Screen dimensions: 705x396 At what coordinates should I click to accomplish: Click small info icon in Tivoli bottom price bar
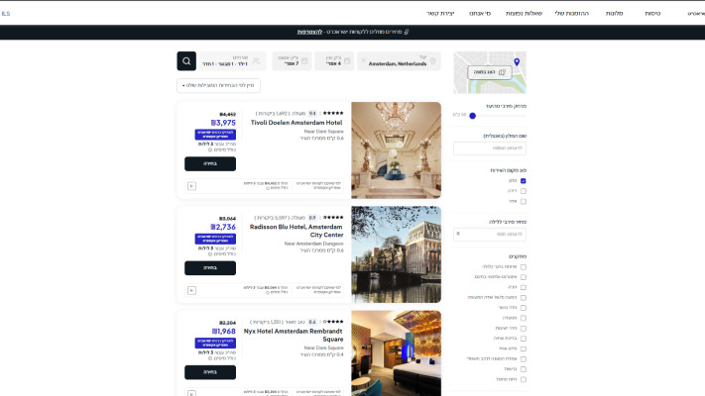tap(268, 188)
